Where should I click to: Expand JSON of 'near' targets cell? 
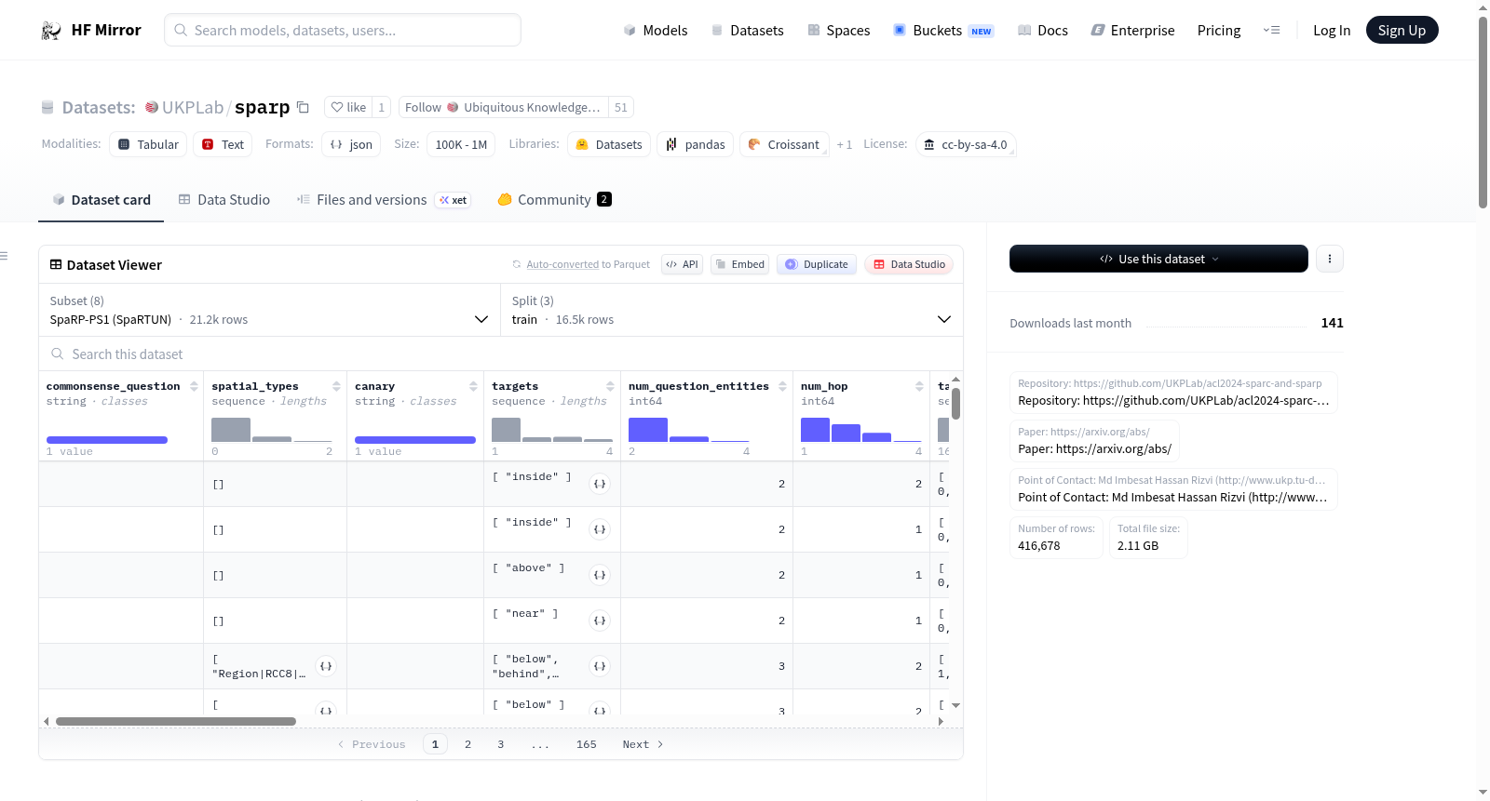tap(600, 621)
